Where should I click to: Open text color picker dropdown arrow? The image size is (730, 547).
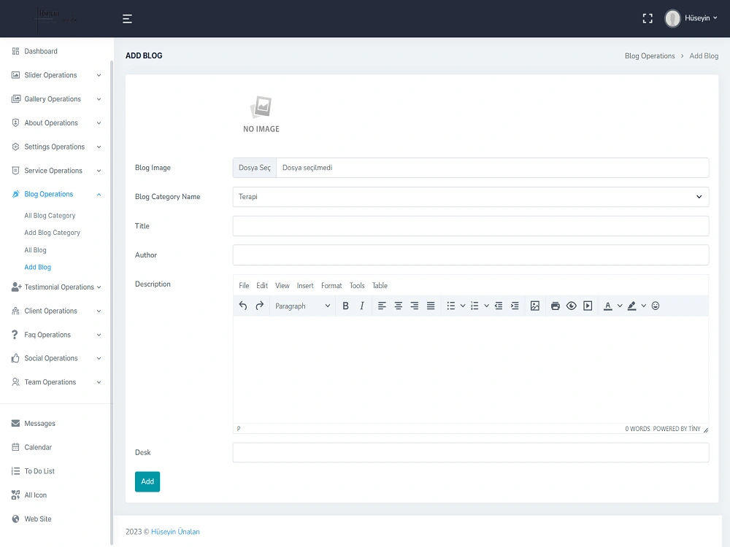pos(620,306)
